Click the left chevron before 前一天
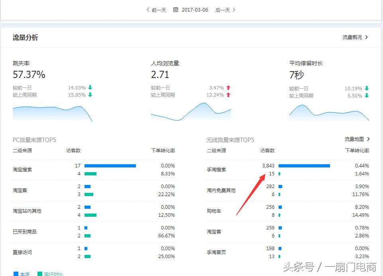This screenshot has width=383, height=276. coord(147,10)
